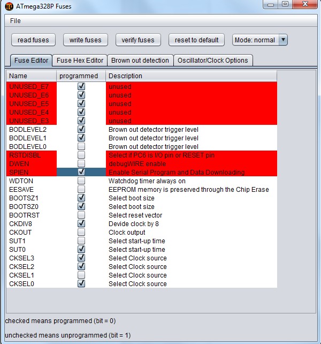Check the SUT1 checkbox
Viewport: 321px width, 344px height.
[81, 241]
